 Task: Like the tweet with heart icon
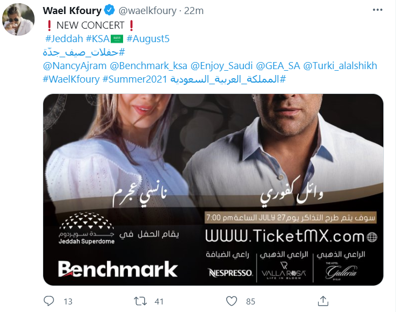coord(232,301)
